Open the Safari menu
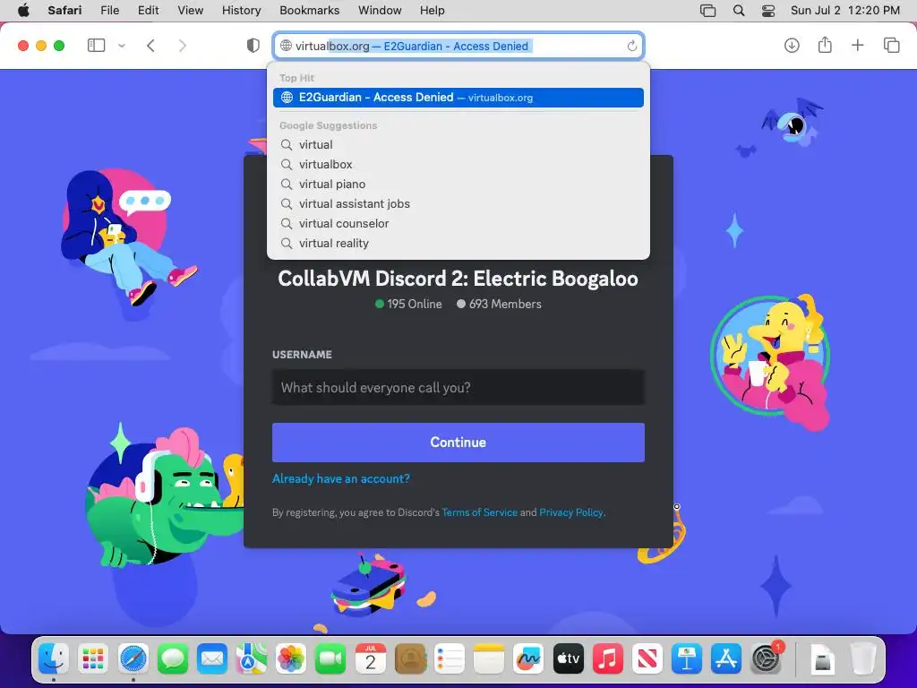Viewport: 917px width, 688px height. [64, 11]
